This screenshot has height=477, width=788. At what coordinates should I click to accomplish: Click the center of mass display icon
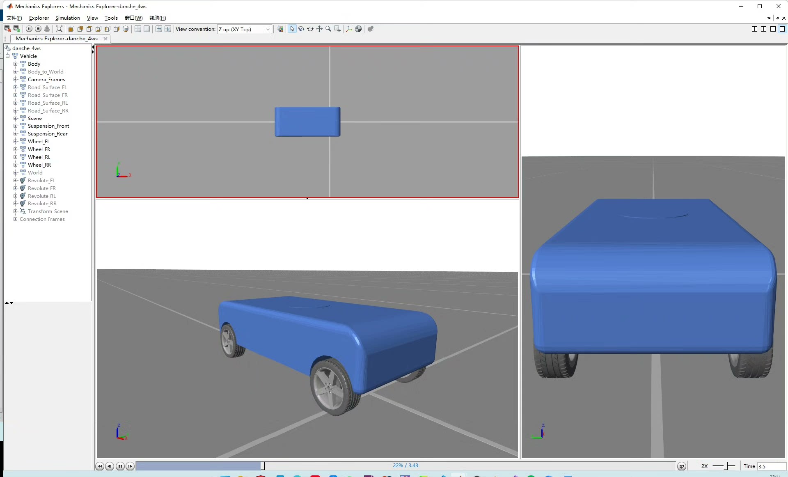coord(358,29)
